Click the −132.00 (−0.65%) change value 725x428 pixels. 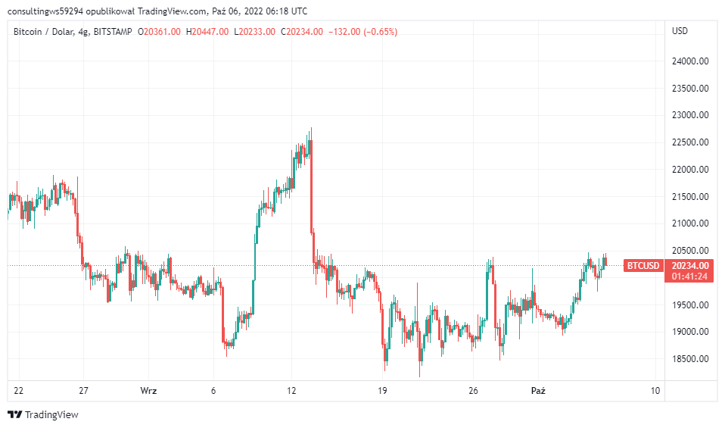(362, 31)
